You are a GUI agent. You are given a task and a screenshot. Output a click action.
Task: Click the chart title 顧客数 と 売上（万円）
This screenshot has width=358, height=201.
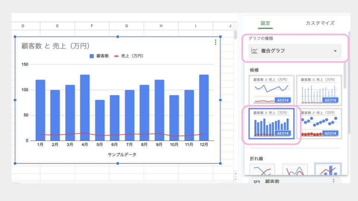pos(55,46)
